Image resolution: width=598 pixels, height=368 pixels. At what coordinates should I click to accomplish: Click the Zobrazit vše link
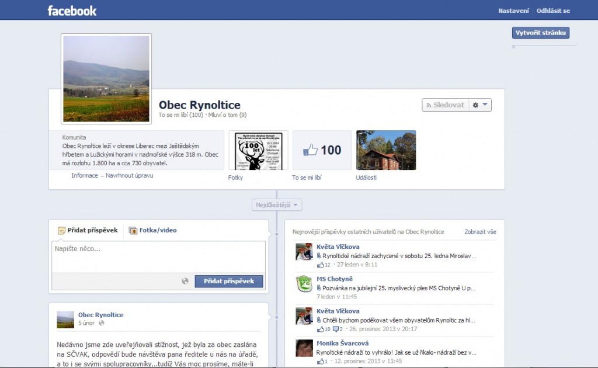tap(480, 232)
